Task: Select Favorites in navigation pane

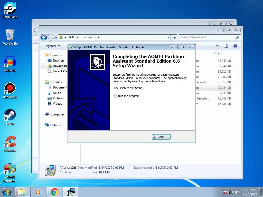Action: point(54,55)
